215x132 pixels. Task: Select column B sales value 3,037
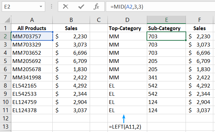pyautogui.click(x=71, y=110)
